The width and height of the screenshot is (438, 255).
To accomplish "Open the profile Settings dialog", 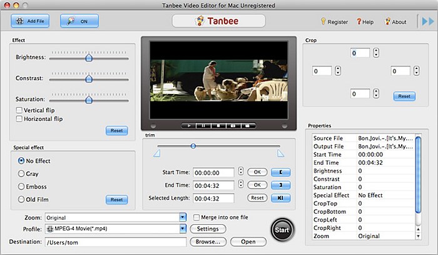I will [208, 229].
